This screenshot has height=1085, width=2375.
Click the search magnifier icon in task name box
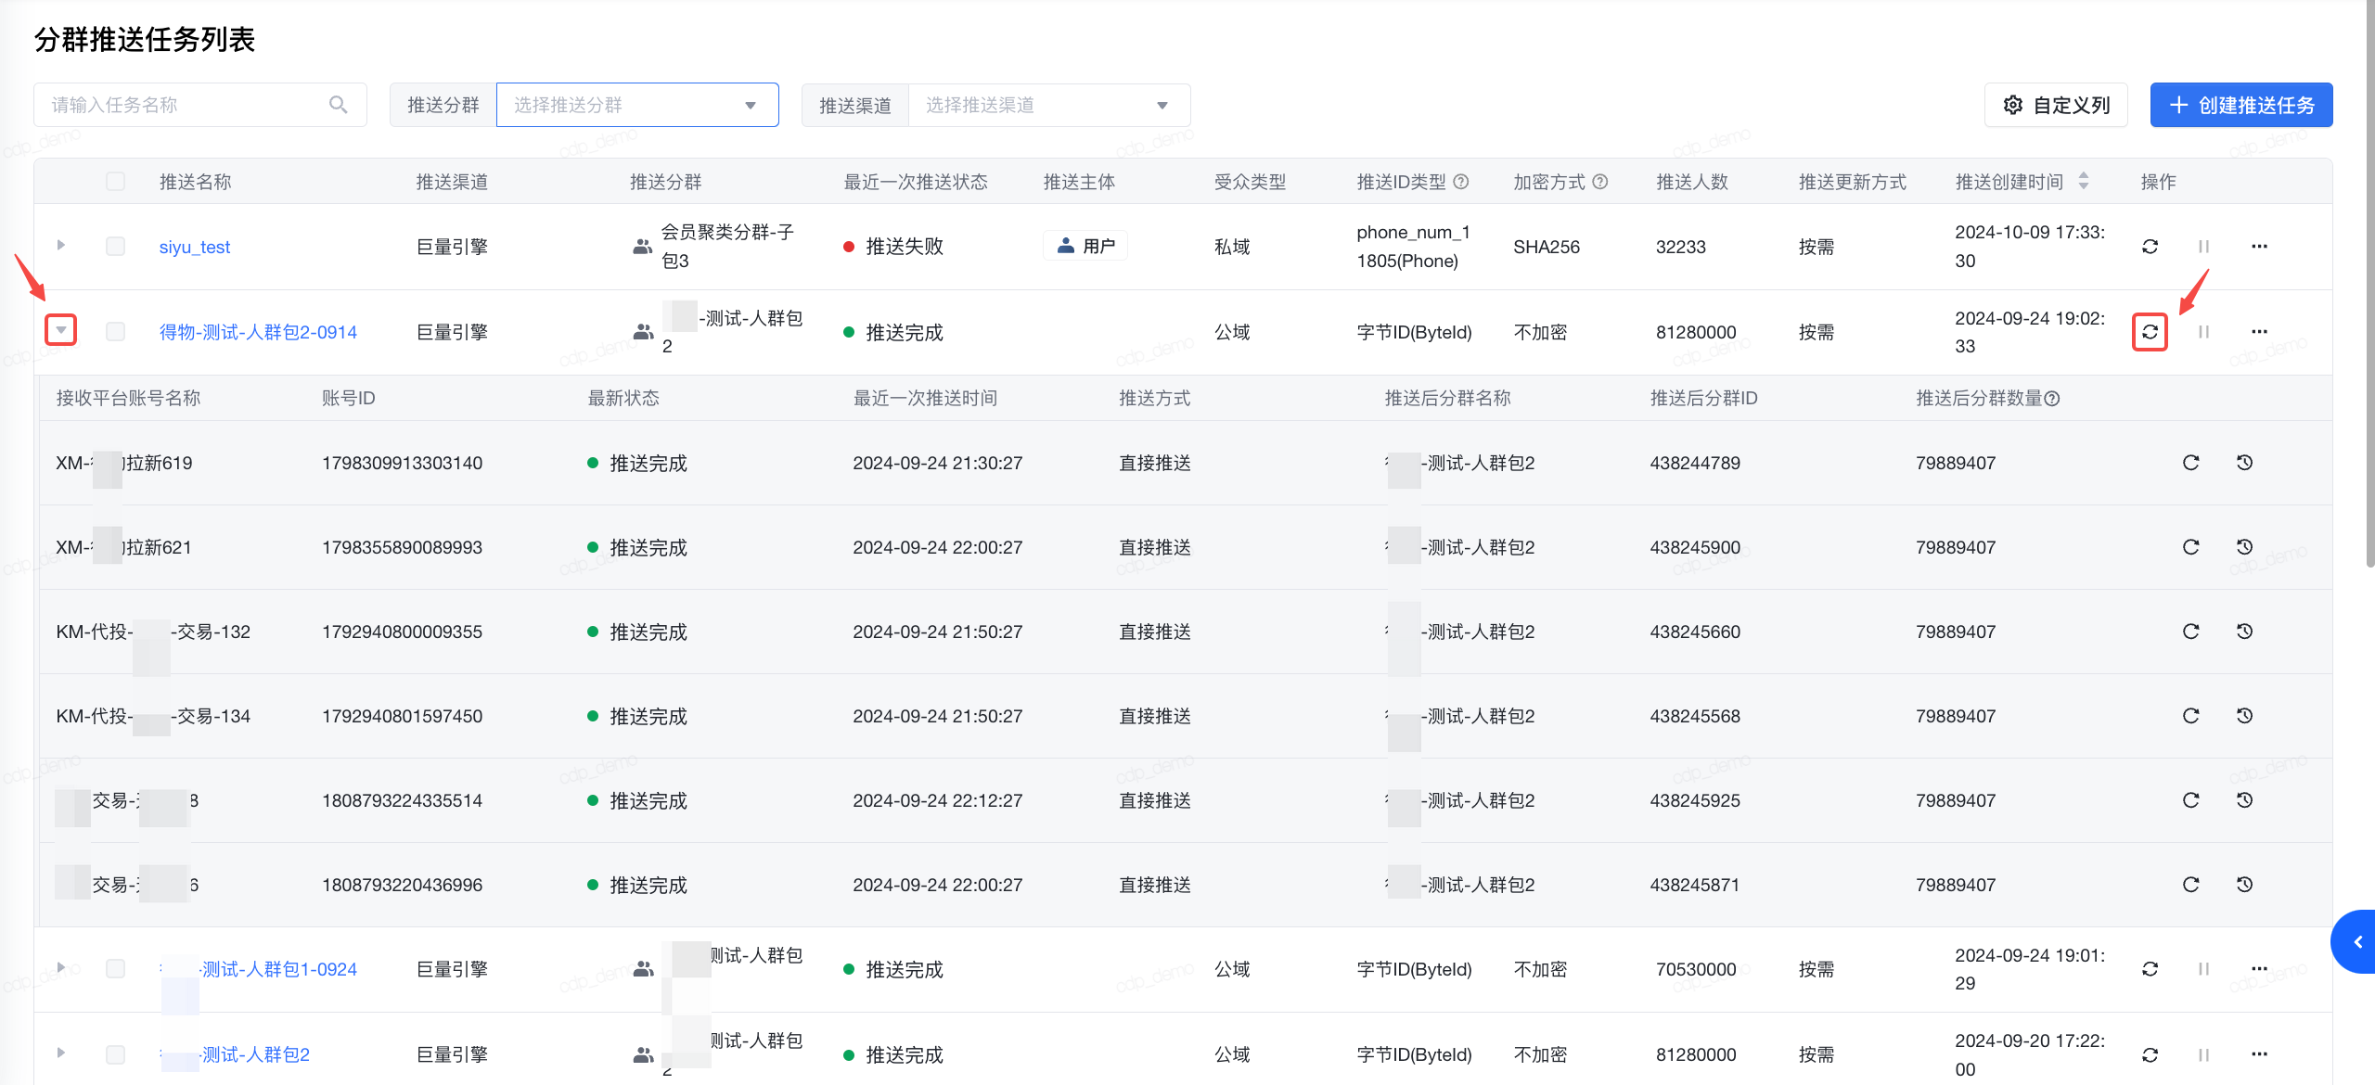tap(339, 105)
